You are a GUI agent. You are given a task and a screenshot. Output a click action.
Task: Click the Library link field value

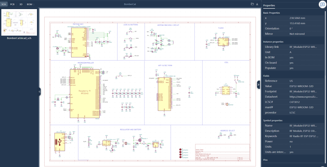coord(303,47)
